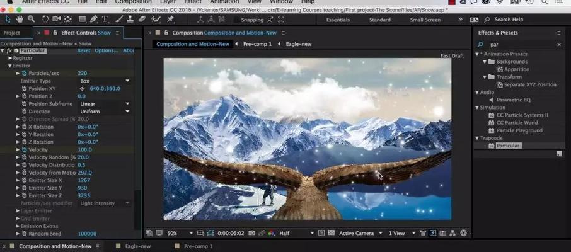571x252 pixels.
Task: Expand the Emission Extras group
Action: click(18, 226)
